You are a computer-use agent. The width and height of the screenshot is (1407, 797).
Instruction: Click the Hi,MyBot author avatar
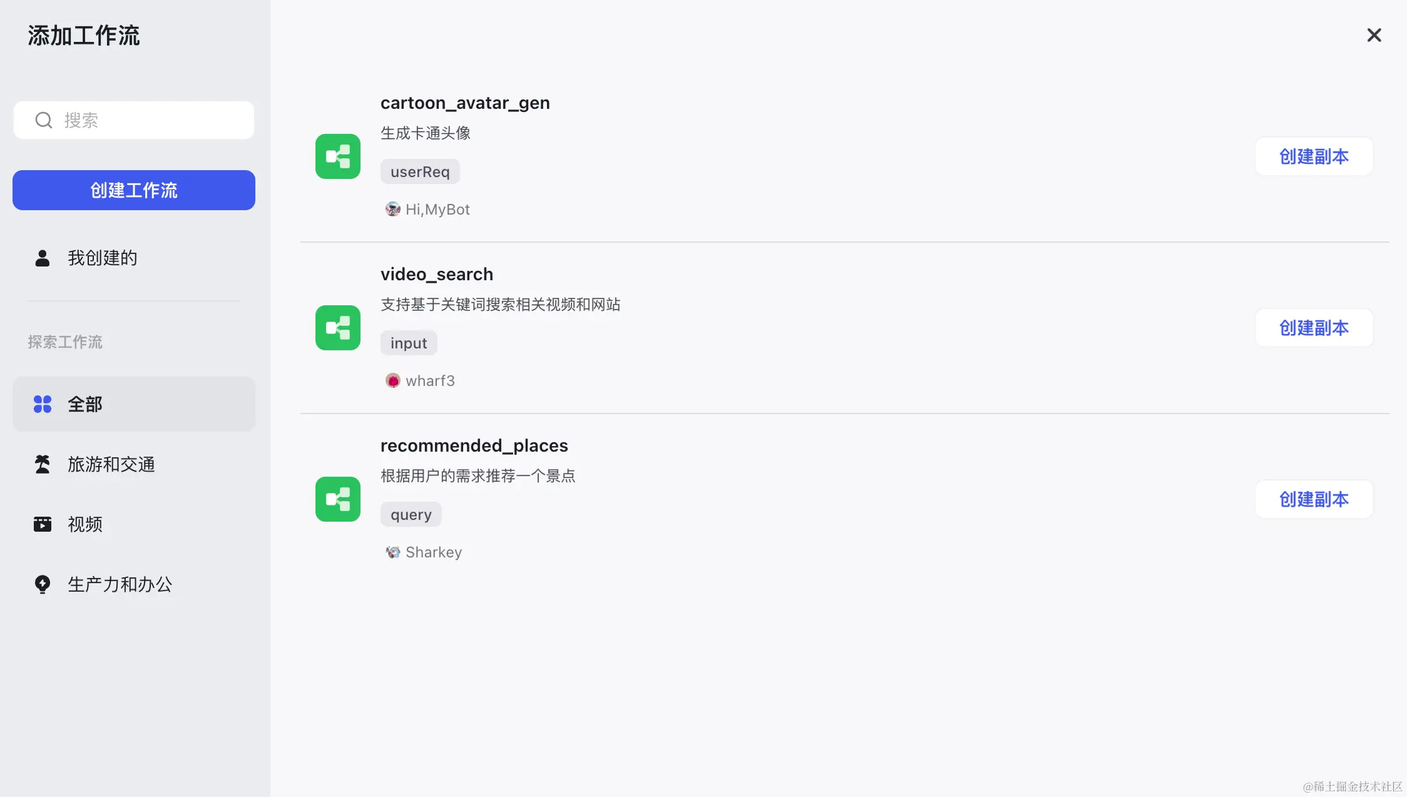(393, 209)
